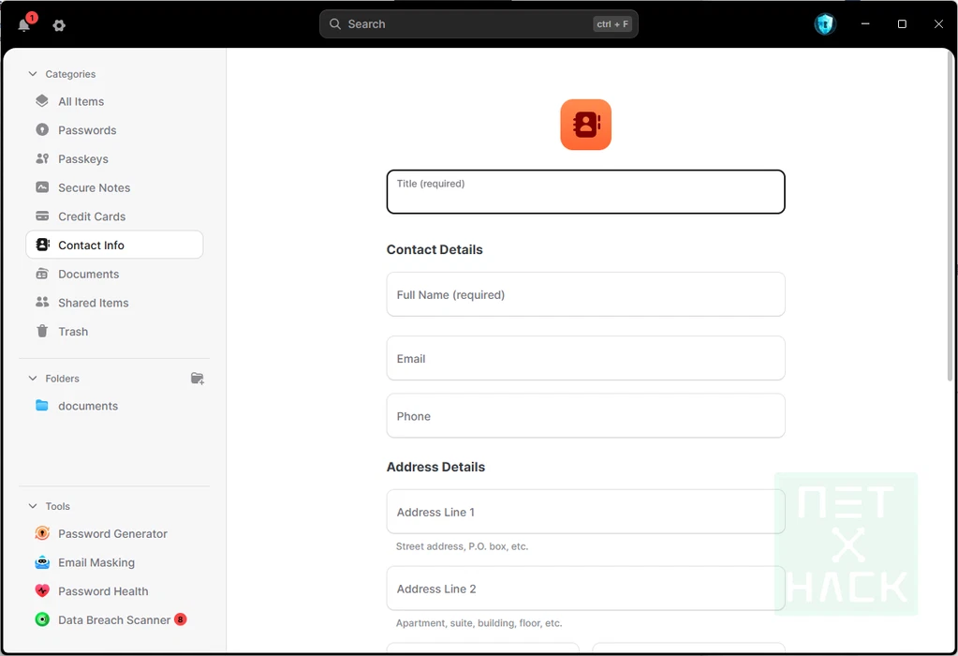Screen dimensions: 958x656
Task: Click the new folder icon
Action: pos(197,379)
